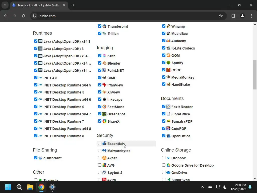Click the page vertical scrollbar thumb
Screen dimensions: 257x193
(255, 75)
